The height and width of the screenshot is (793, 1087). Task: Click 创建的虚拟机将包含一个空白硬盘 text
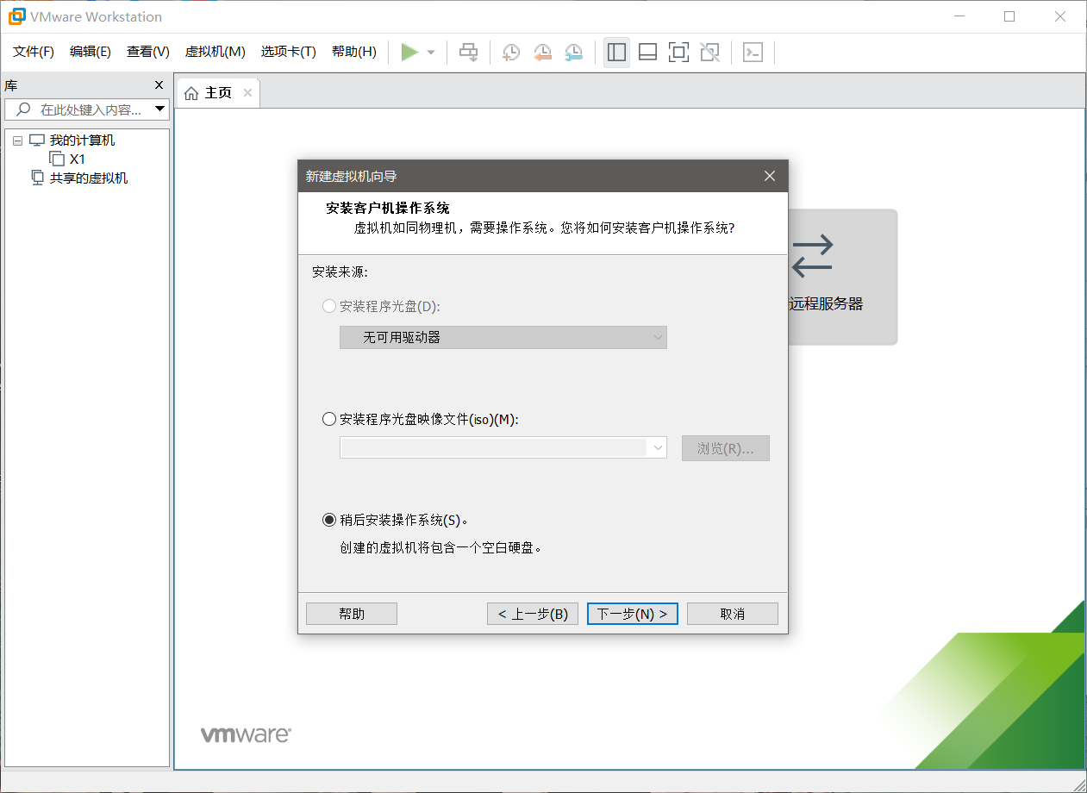[x=441, y=547]
